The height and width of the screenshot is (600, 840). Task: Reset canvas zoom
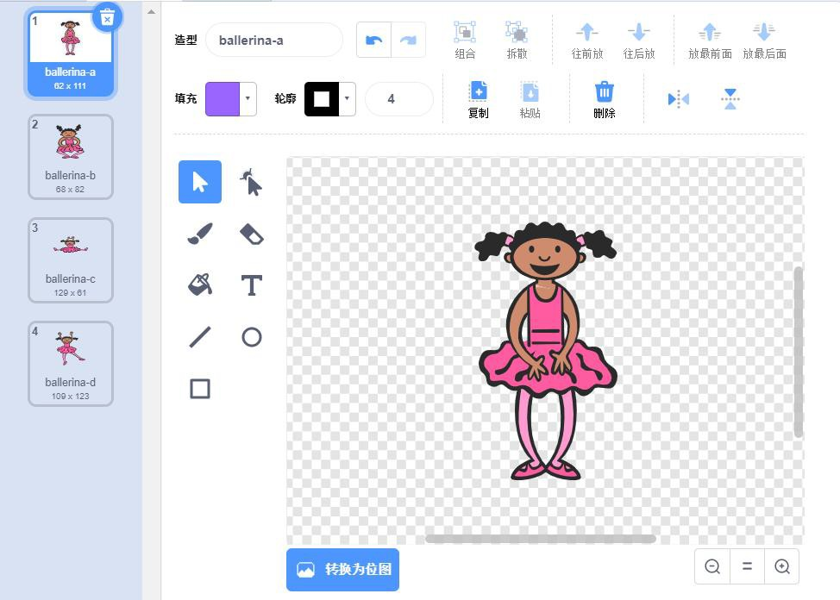[747, 566]
